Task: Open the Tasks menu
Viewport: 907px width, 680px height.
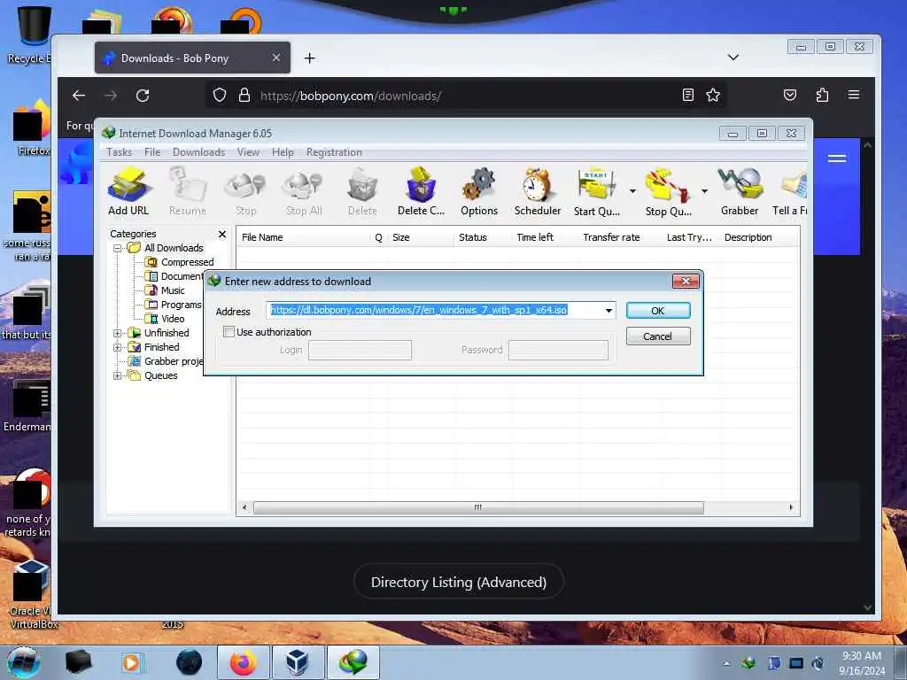Action: 120,152
